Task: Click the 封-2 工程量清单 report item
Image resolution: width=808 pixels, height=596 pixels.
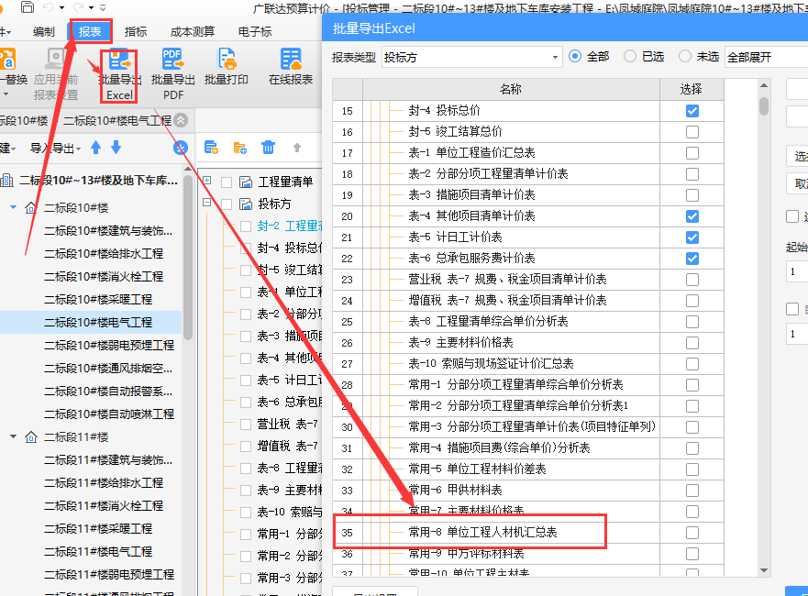Action: click(290, 226)
